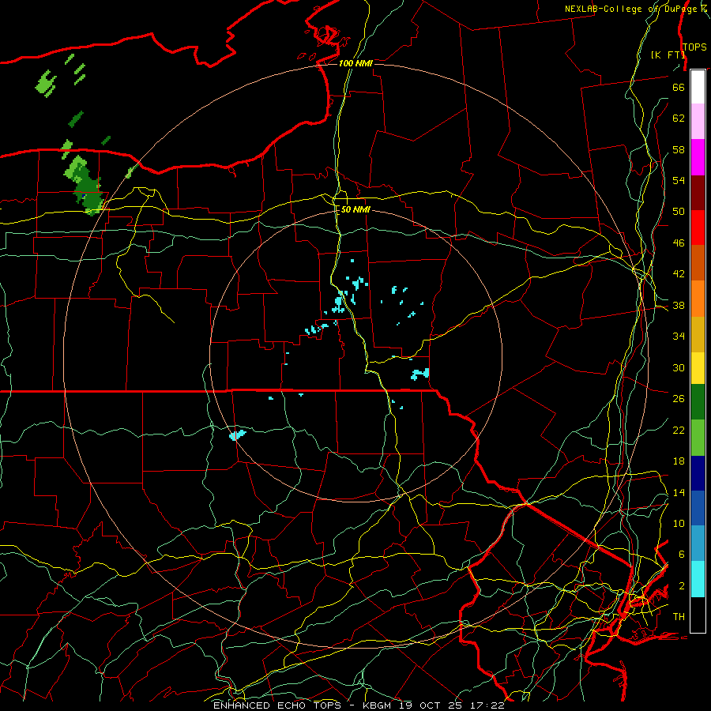Click the "TOPS" legend title
711x711 pixels.
[694, 47]
